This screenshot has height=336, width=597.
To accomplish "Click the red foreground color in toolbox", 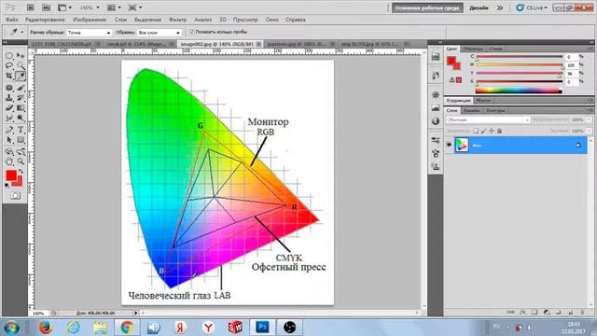I will (11, 175).
